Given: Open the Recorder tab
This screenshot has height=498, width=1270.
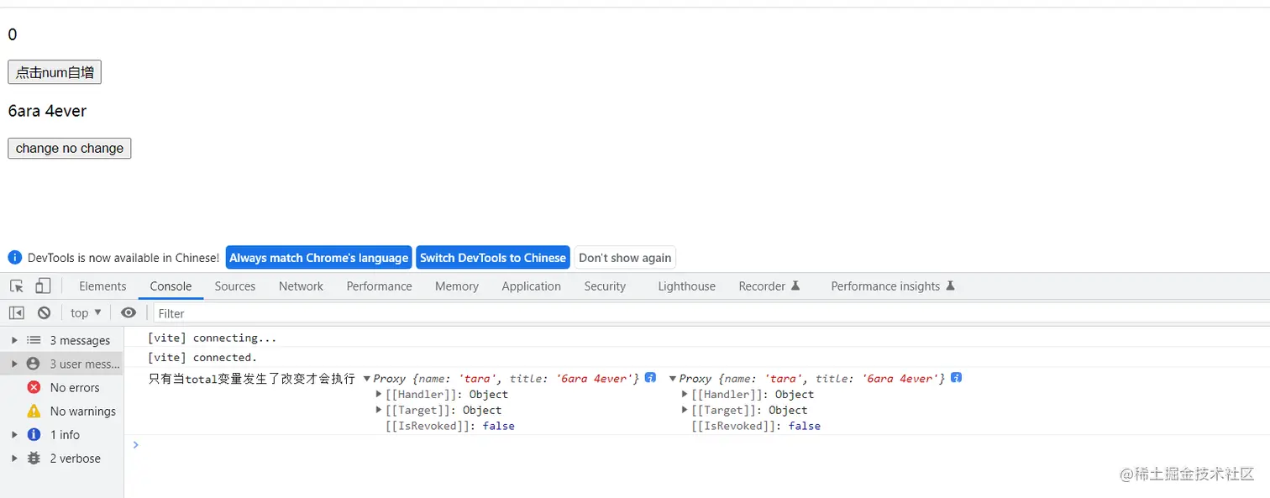Looking at the screenshot, I should [x=769, y=286].
